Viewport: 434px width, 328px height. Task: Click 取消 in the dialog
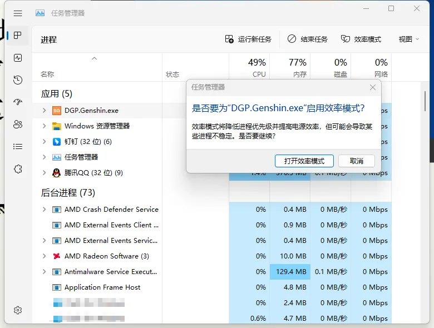click(x=357, y=161)
